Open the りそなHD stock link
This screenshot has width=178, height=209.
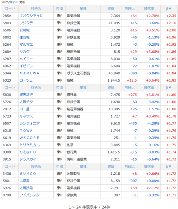28,152
